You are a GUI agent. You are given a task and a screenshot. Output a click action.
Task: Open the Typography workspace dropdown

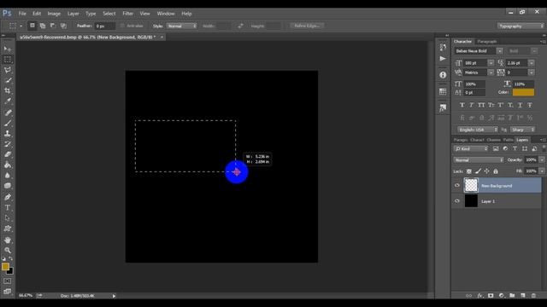pos(521,26)
